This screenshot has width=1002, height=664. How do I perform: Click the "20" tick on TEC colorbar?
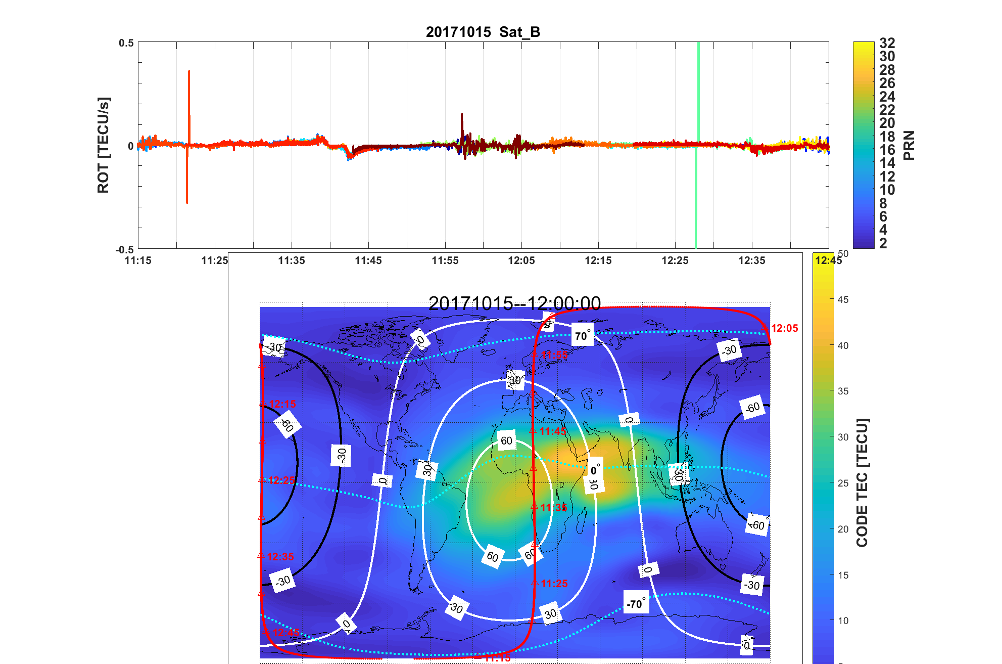(843, 529)
